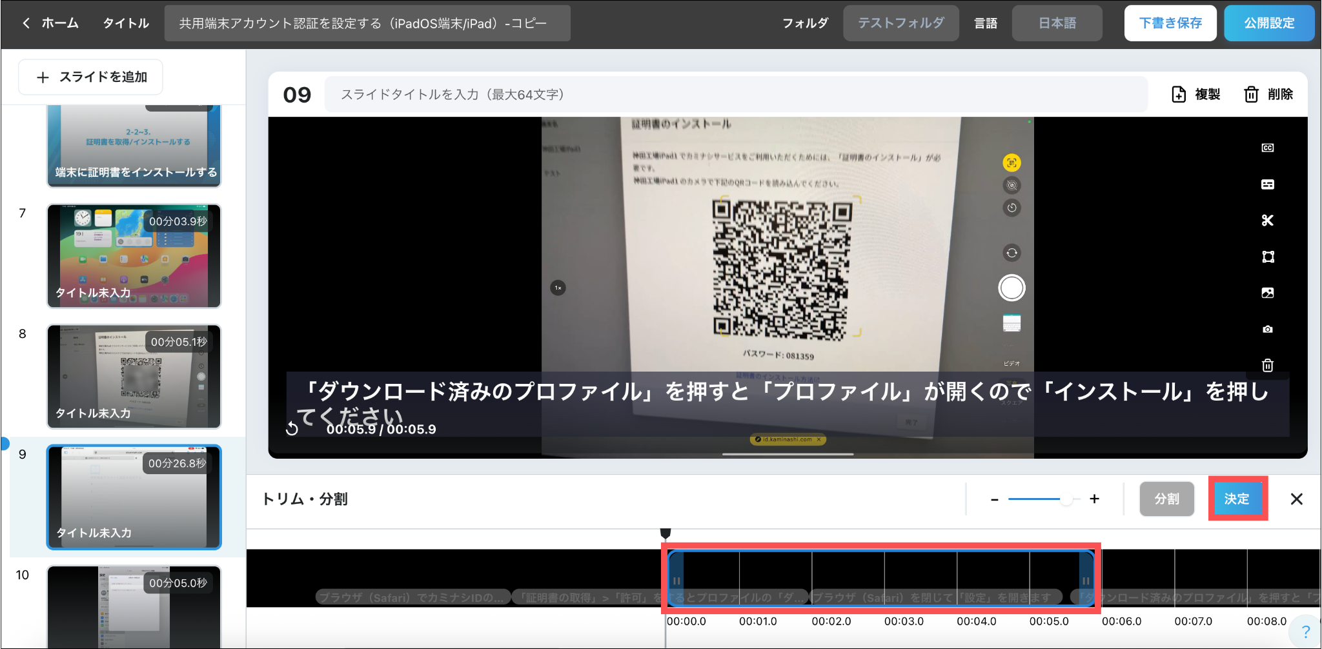Click the 分割 split button

coord(1166,499)
